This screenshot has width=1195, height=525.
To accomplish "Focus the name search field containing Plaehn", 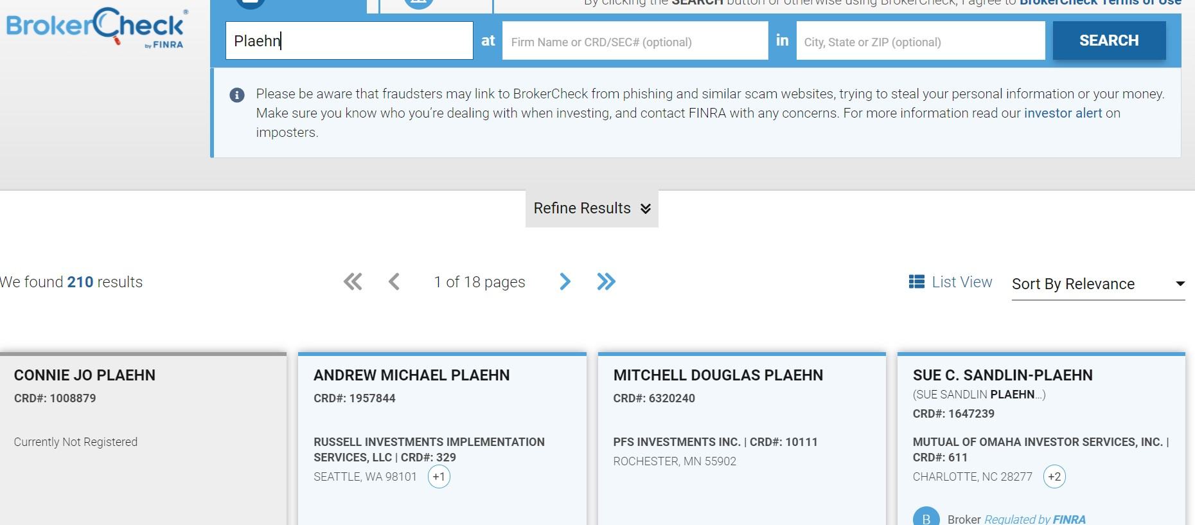I will [x=350, y=40].
